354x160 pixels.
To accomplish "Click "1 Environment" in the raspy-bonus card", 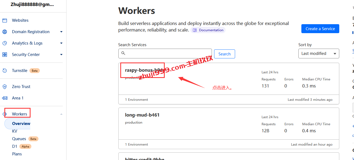I will coord(136,100).
